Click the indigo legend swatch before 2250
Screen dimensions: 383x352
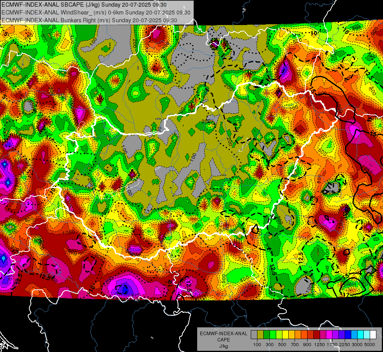click(342, 335)
